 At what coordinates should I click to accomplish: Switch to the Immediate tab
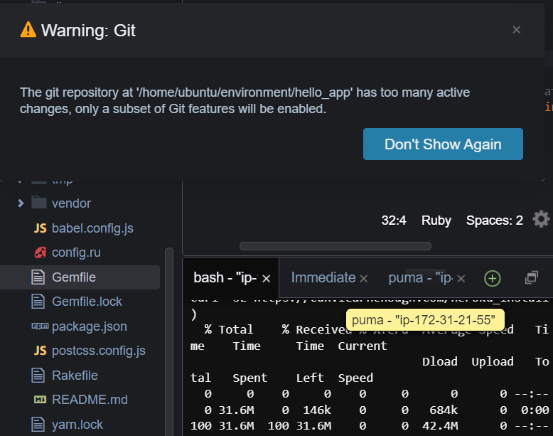point(323,278)
